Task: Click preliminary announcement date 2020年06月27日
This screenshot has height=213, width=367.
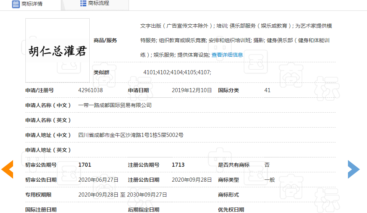Action: pos(98,180)
